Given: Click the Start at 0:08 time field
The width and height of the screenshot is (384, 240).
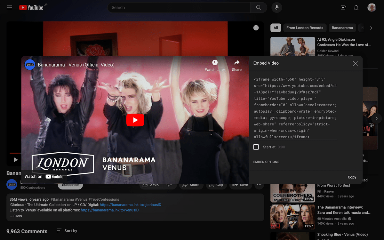Looking at the screenshot, I should click(x=281, y=147).
